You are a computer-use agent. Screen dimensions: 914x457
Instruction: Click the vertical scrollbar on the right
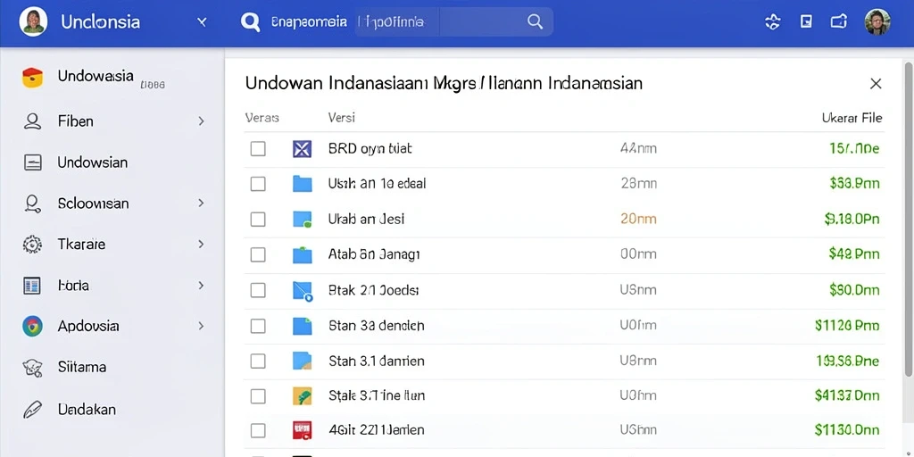[909, 218]
